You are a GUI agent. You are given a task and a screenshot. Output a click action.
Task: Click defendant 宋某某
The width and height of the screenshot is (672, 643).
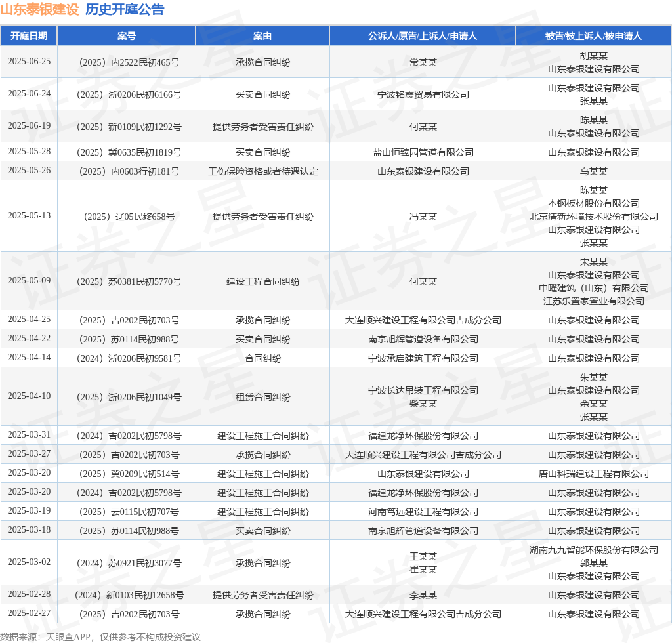(x=593, y=262)
